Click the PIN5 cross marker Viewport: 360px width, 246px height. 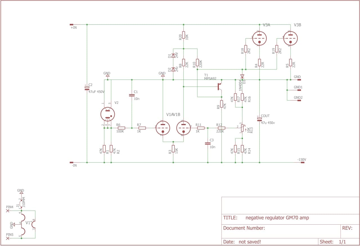[x=8, y=238]
